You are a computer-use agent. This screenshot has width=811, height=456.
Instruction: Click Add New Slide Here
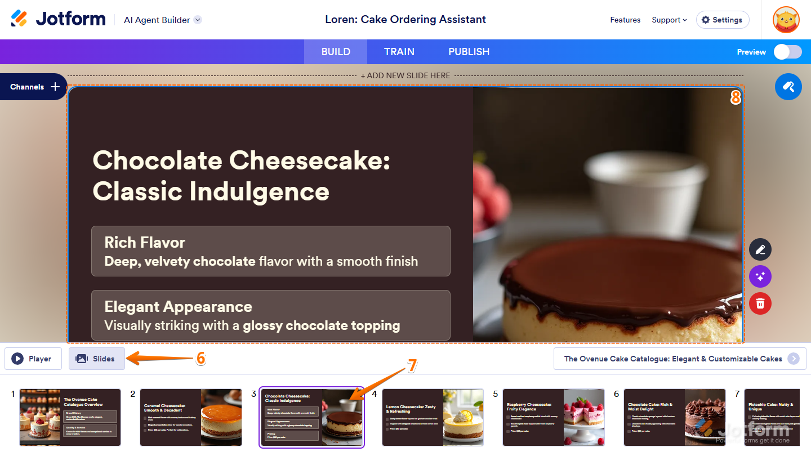point(405,75)
